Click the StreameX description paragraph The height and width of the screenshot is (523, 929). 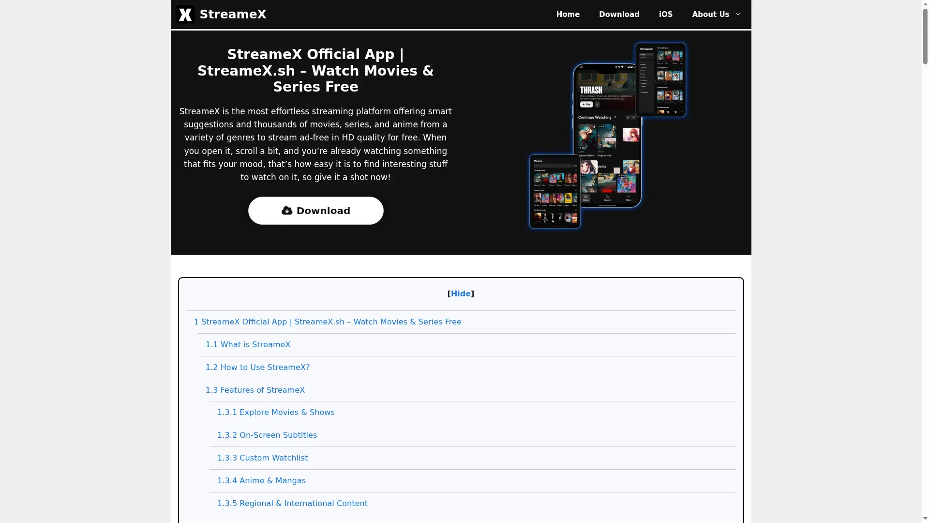(x=315, y=144)
